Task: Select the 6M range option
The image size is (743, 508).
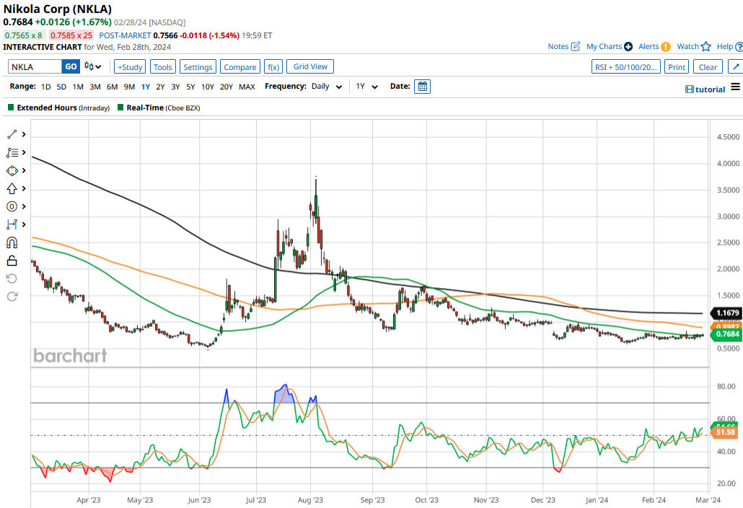Action: [x=112, y=87]
